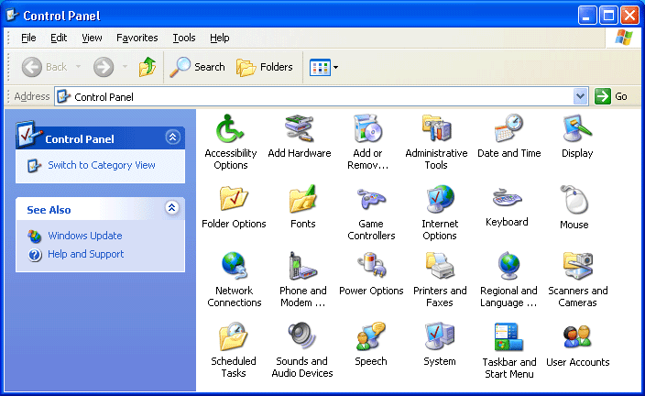Open the Favorites menu

137,38
